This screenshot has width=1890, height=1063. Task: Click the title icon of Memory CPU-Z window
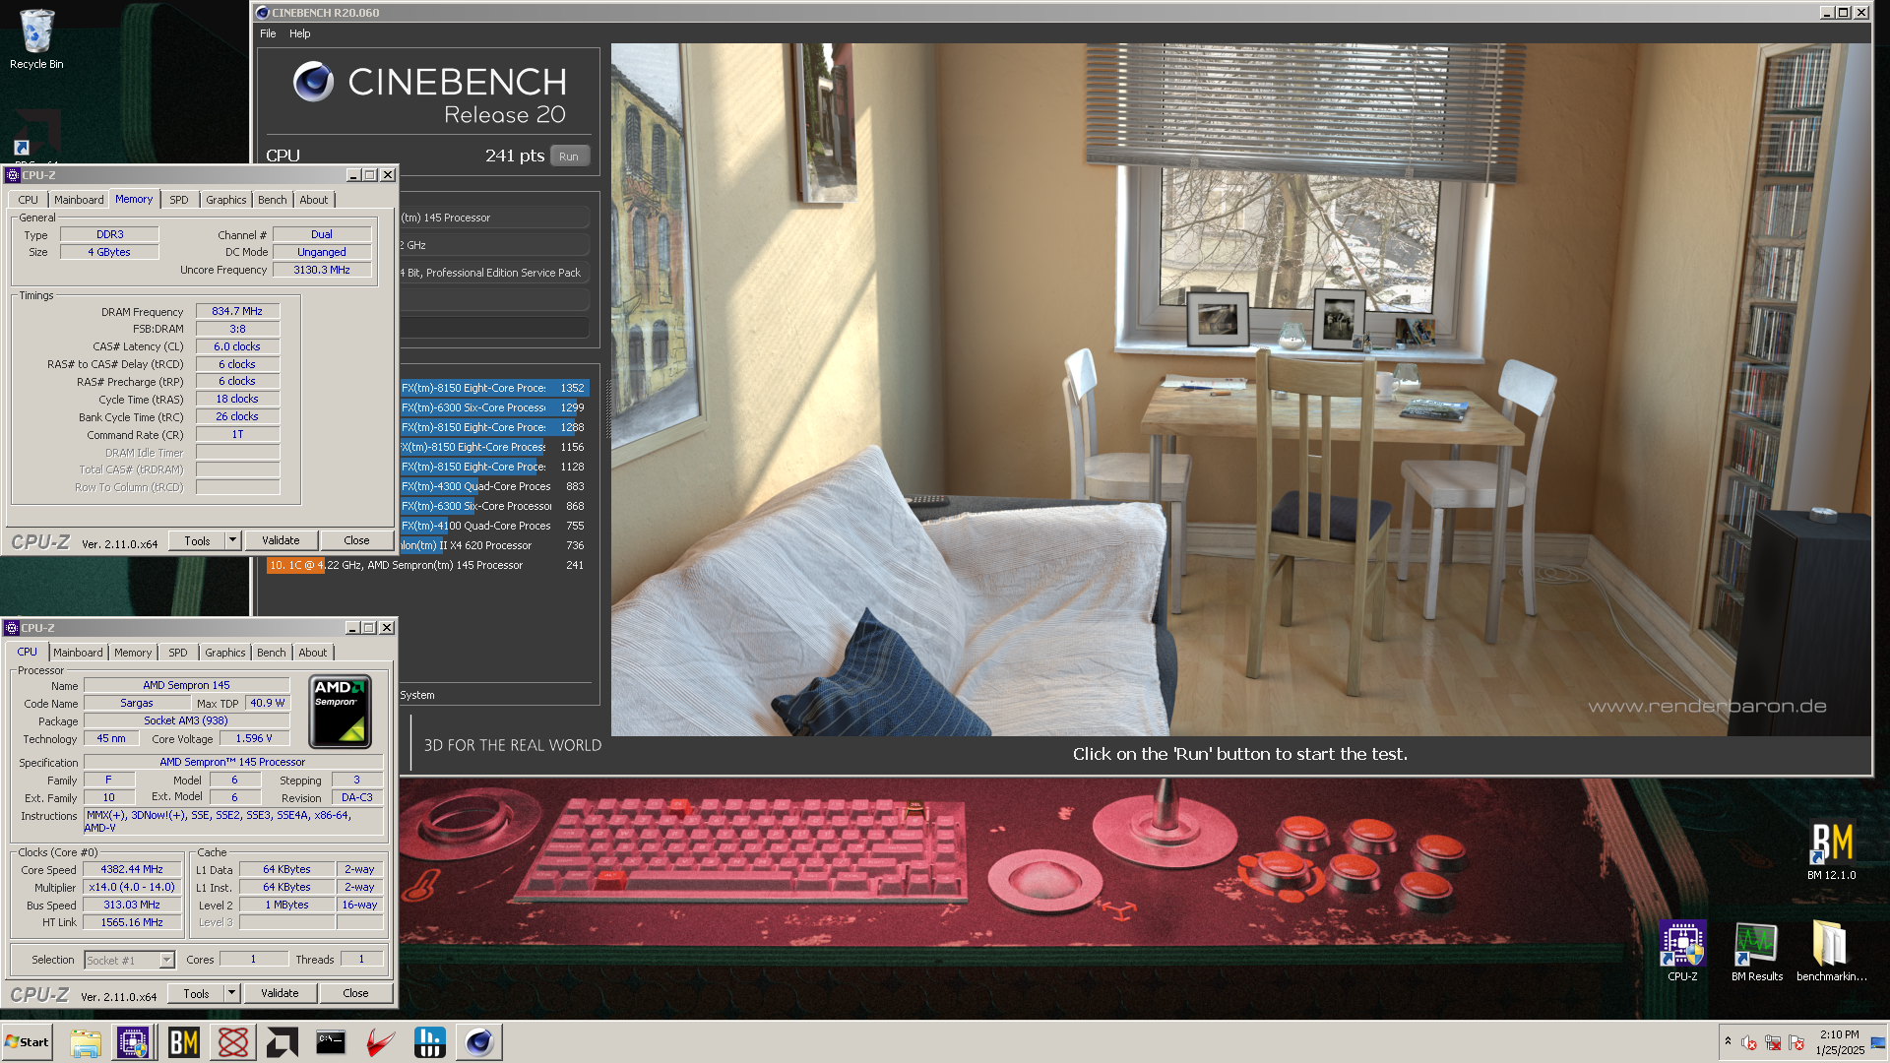[x=13, y=175]
